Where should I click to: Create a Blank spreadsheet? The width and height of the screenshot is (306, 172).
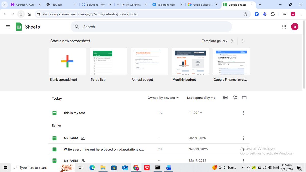(67, 61)
